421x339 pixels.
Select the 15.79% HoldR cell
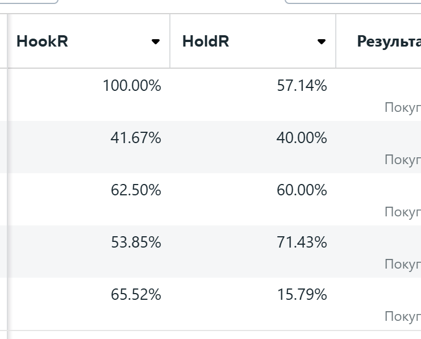click(x=302, y=295)
